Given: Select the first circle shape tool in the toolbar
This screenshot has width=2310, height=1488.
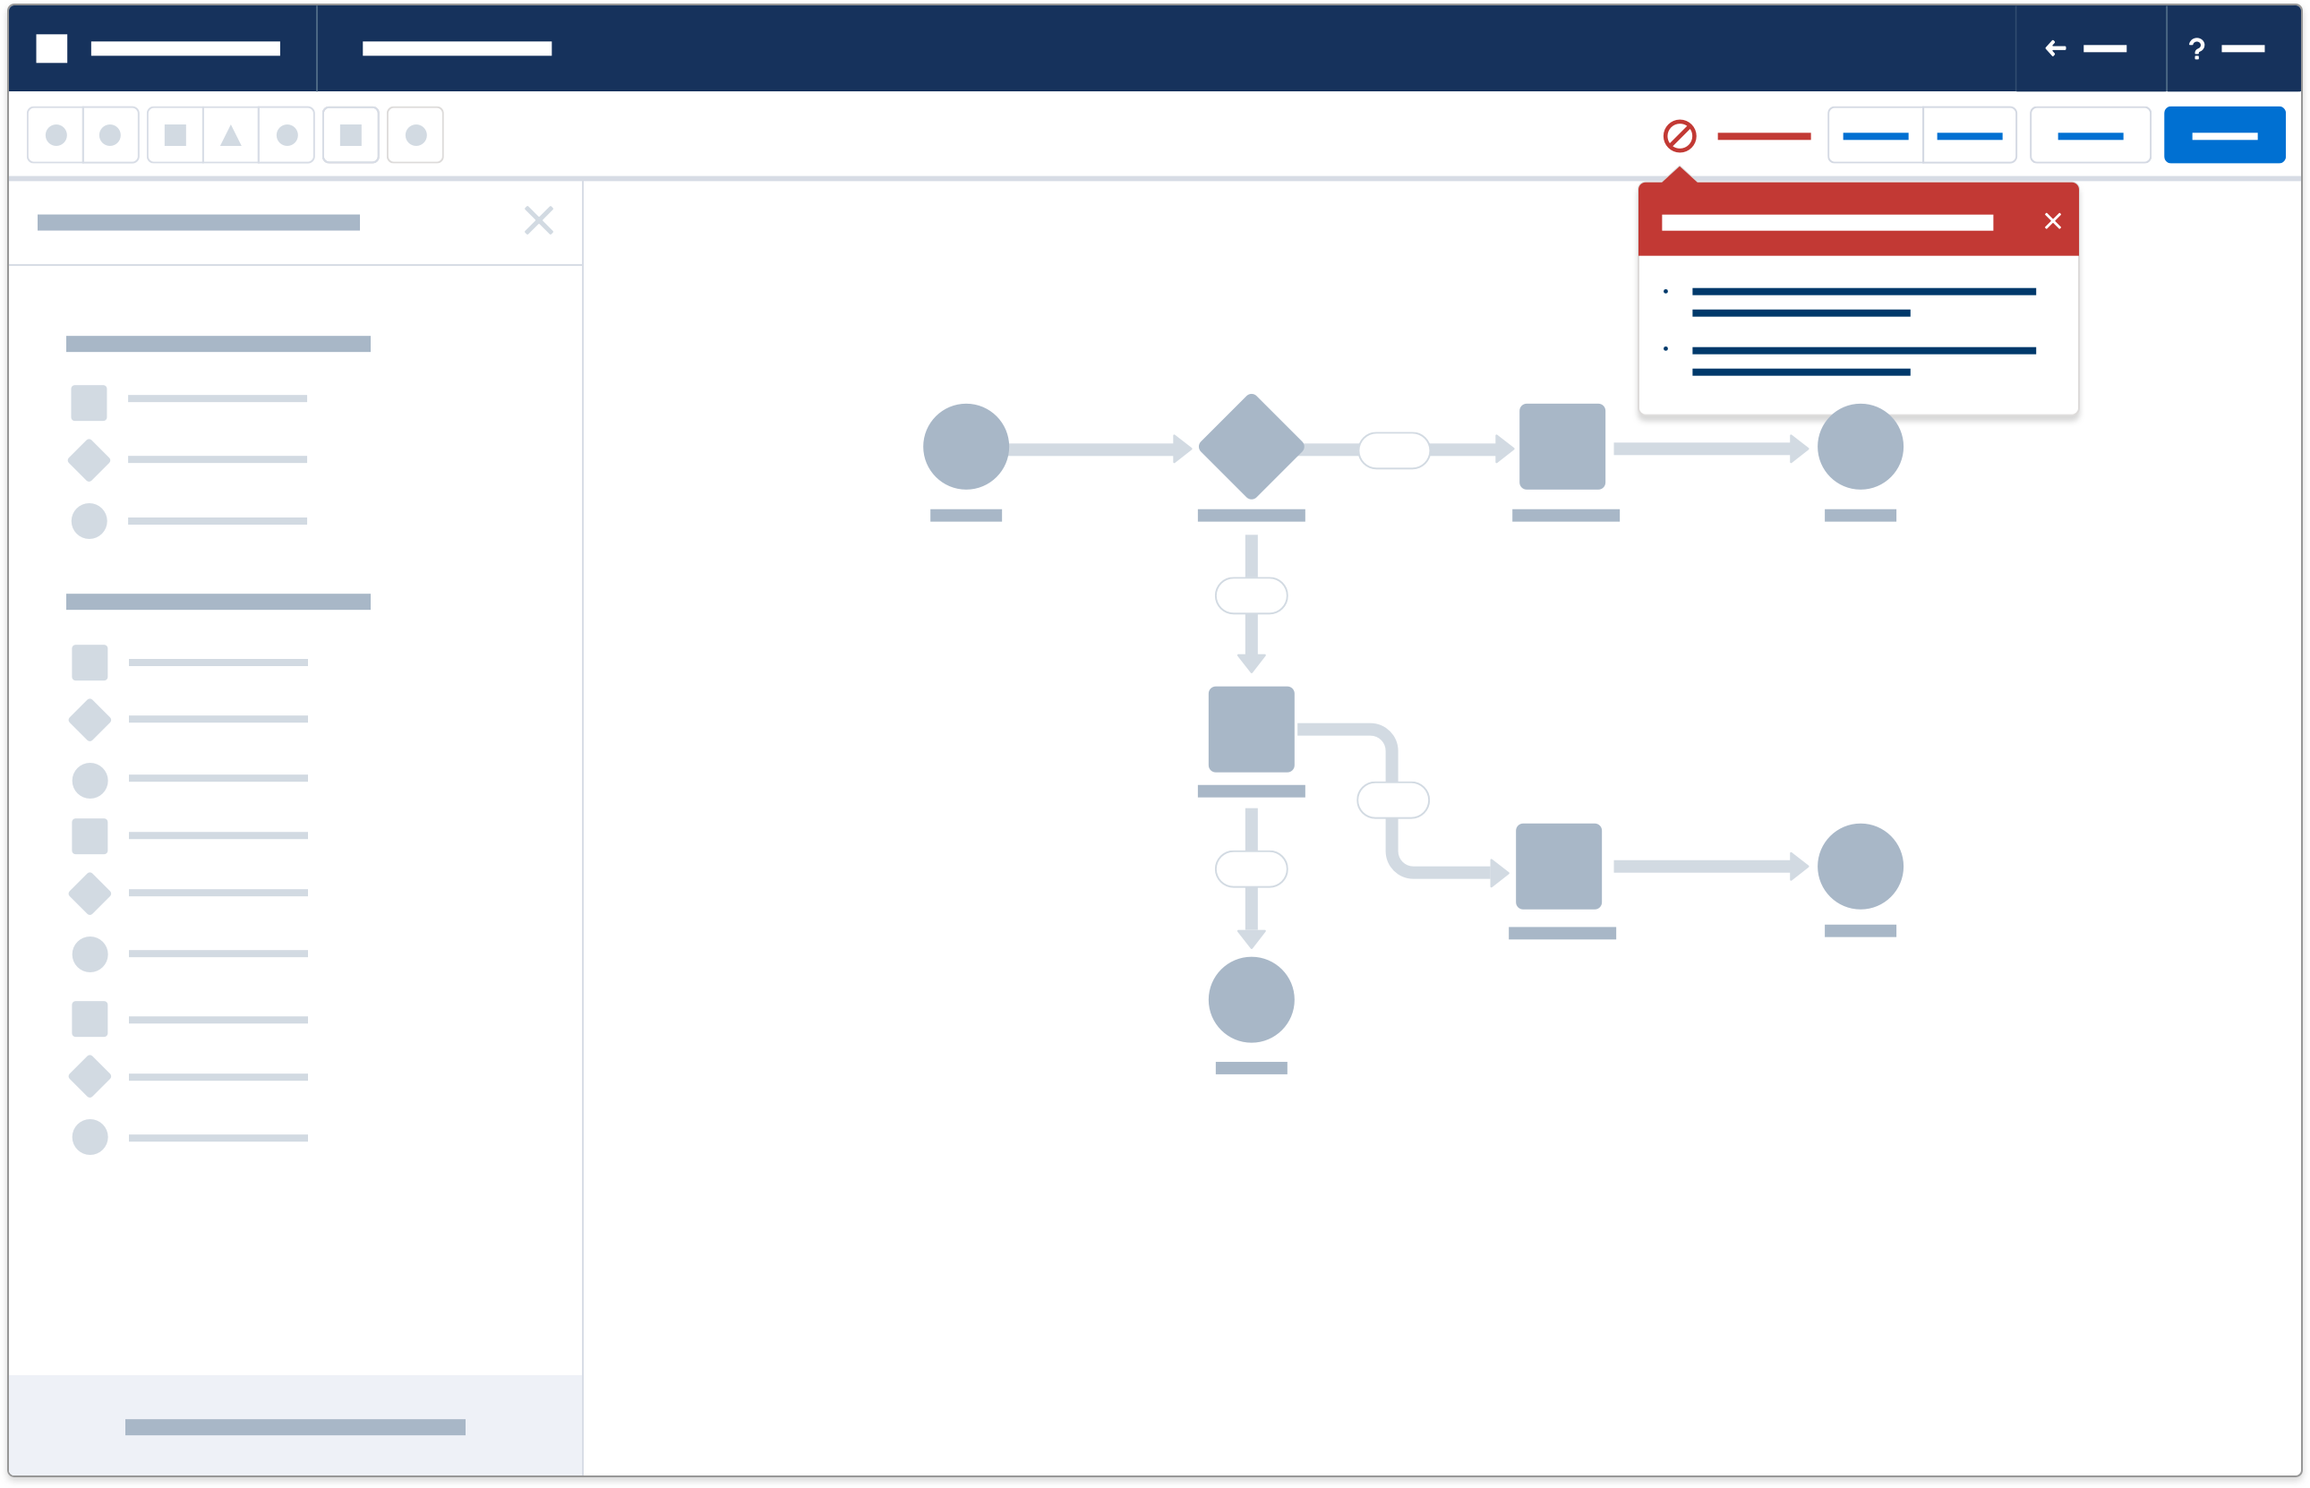Looking at the screenshot, I should click(56, 134).
